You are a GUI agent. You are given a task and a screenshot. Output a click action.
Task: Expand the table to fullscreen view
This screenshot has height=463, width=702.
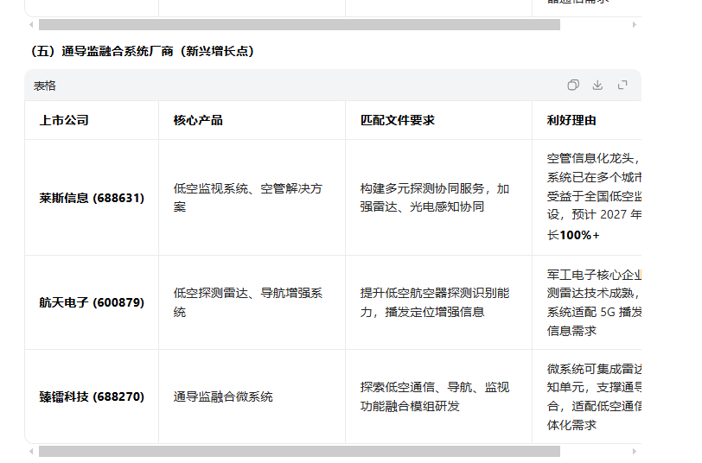pyautogui.click(x=622, y=85)
